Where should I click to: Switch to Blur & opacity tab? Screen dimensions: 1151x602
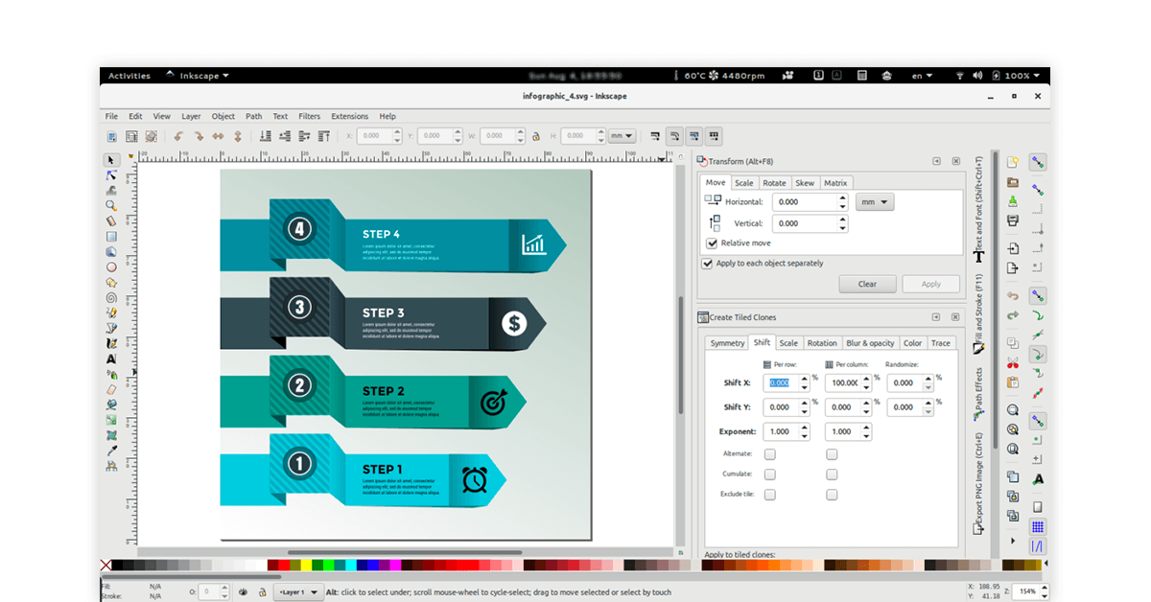(x=870, y=343)
